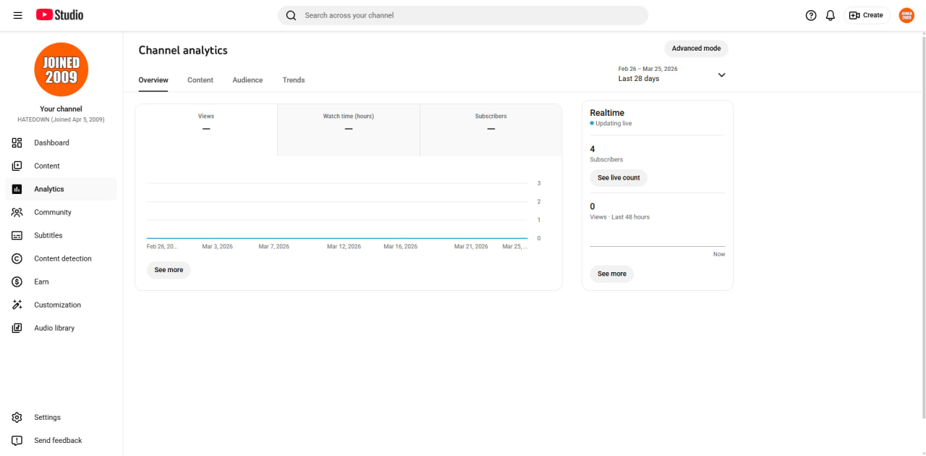926x456 pixels.
Task: Click the Subtitles sidebar icon
Action: coord(17,235)
